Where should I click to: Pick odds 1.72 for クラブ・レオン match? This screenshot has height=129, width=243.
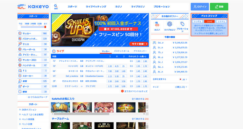tap(110, 86)
